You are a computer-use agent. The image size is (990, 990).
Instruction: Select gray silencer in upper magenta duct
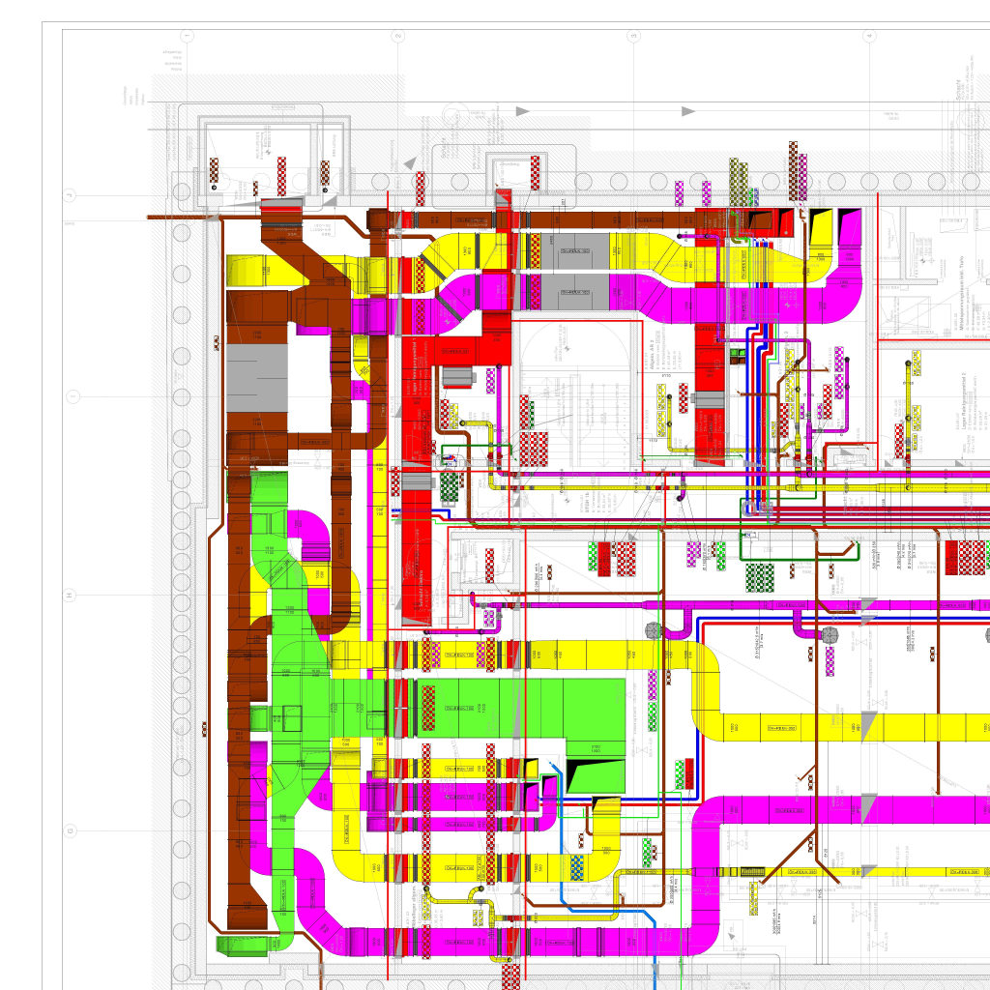click(x=576, y=292)
